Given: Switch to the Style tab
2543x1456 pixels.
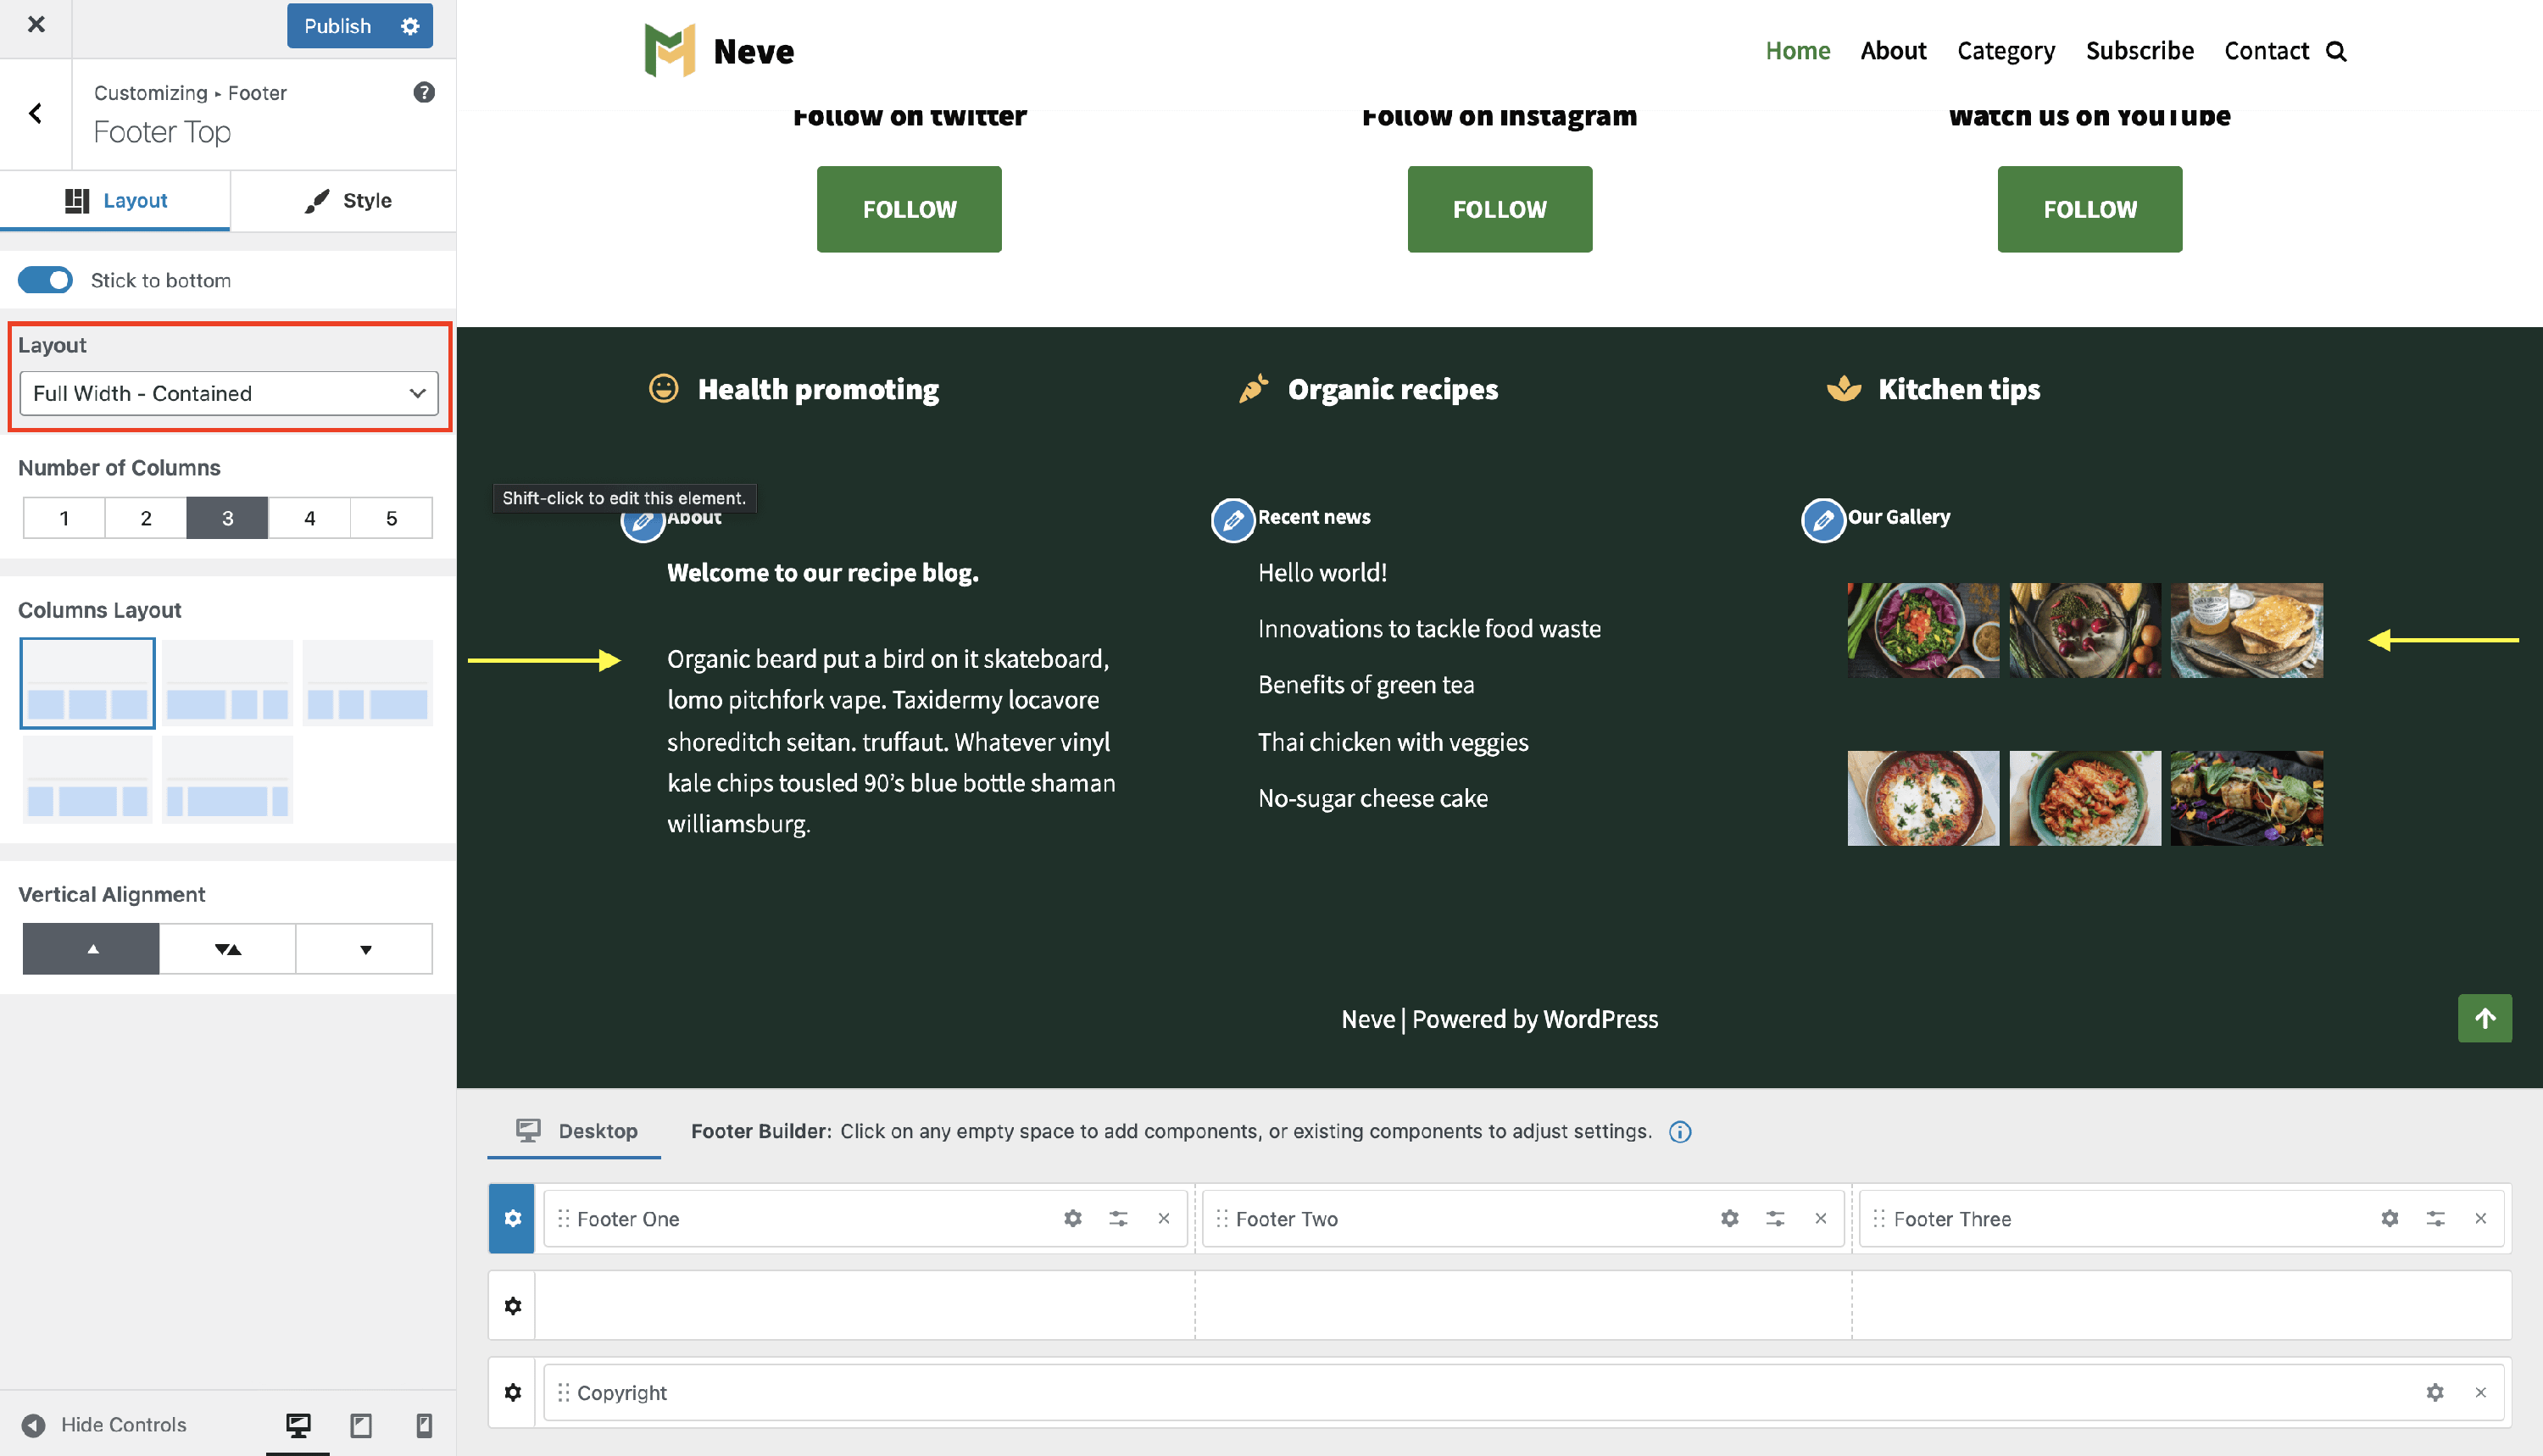Looking at the screenshot, I should pos(347,200).
